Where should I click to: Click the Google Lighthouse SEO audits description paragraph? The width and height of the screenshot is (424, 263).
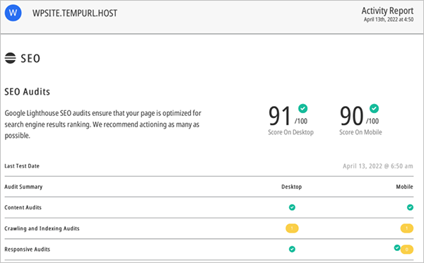tap(103, 124)
